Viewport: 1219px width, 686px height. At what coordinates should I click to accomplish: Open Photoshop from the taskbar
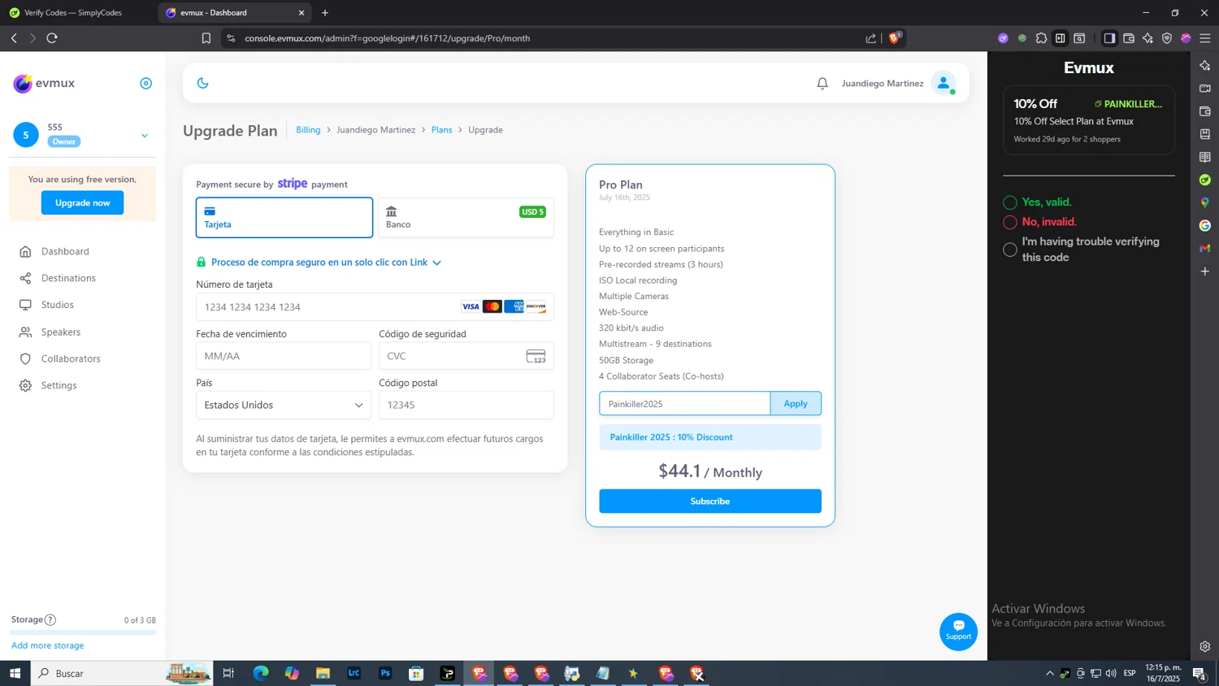point(385,673)
